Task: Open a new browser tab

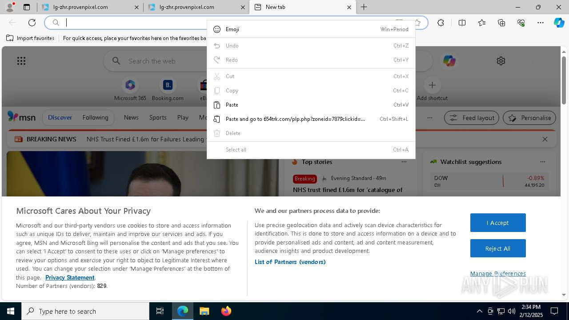Action: (x=364, y=7)
